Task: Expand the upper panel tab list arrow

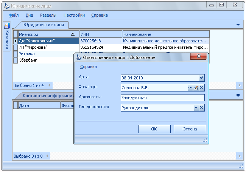Action: click(x=238, y=25)
